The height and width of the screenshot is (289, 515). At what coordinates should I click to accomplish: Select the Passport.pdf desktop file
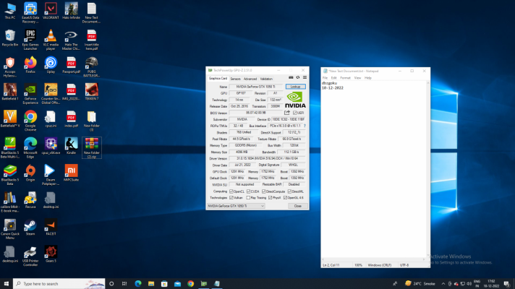(71, 64)
